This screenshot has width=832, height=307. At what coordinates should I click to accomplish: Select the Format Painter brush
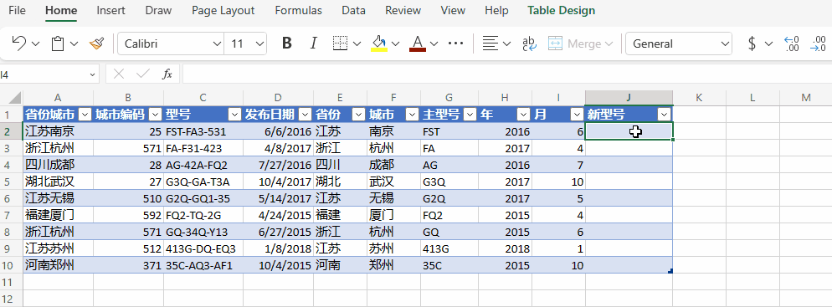tap(96, 43)
